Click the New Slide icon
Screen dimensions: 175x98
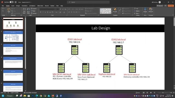[x=24, y=10]
